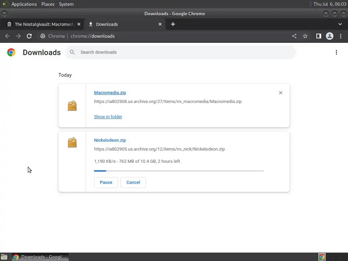Reload the downloads page

29,36
